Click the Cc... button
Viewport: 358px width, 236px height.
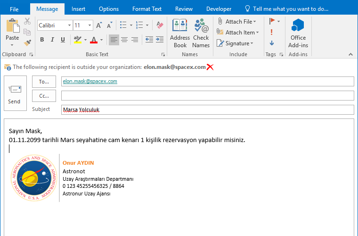(x=44, y=96)
